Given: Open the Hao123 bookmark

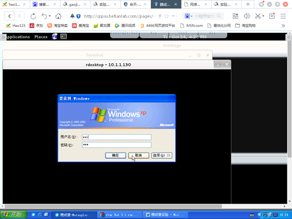Looking at the screenshot, I should 15,25.
